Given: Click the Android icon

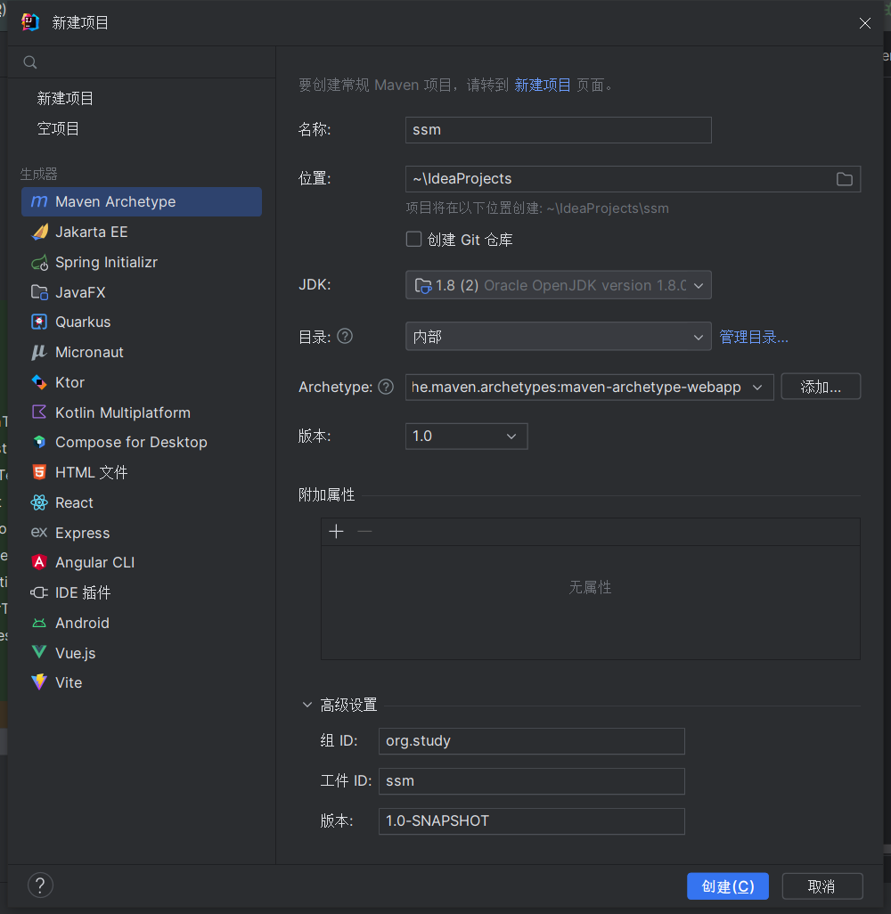Looking at the screenshot, I should pyautogui.click(x=39, y=623).
